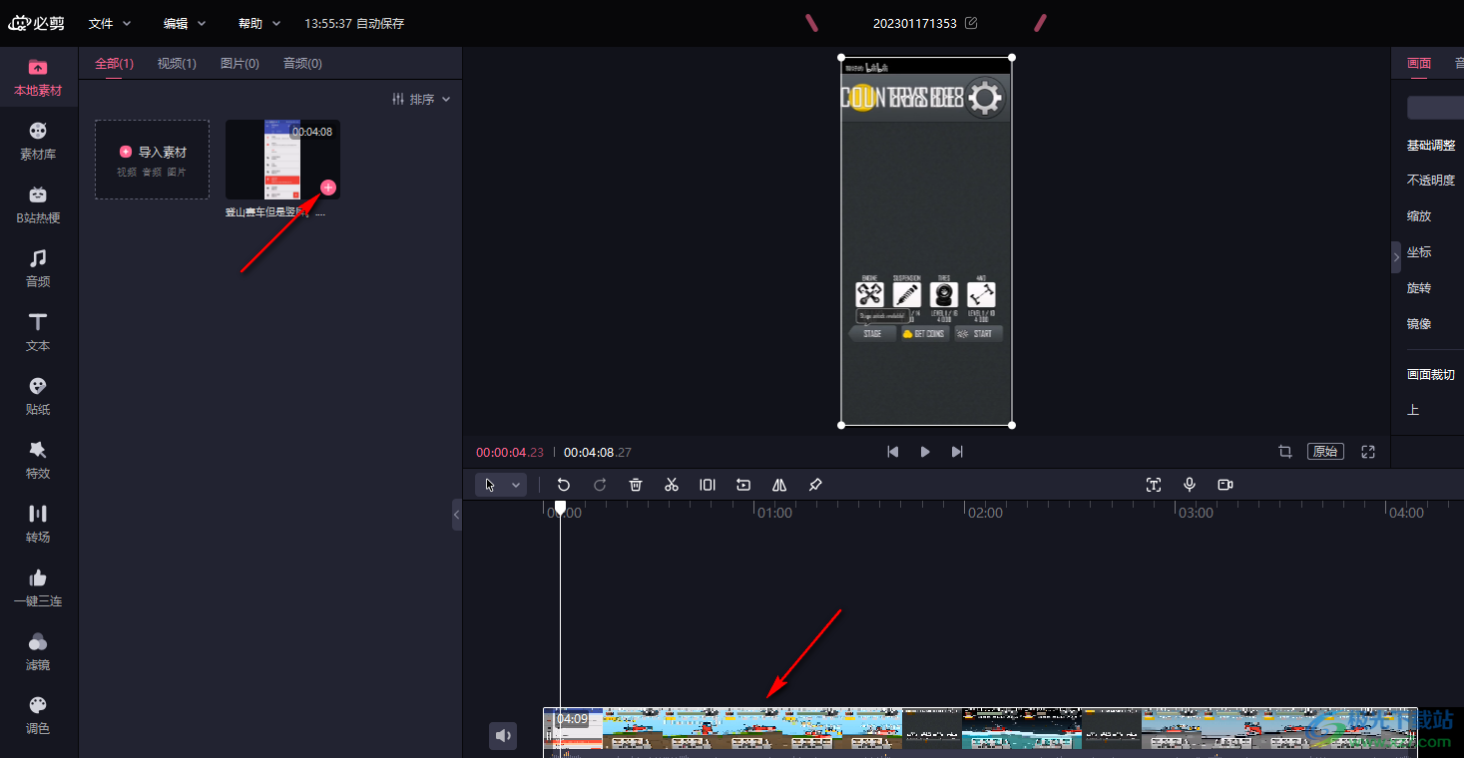Viewport: 1464px width, 758px height.
Task: Undo the last edit
Action: [564, 485]
